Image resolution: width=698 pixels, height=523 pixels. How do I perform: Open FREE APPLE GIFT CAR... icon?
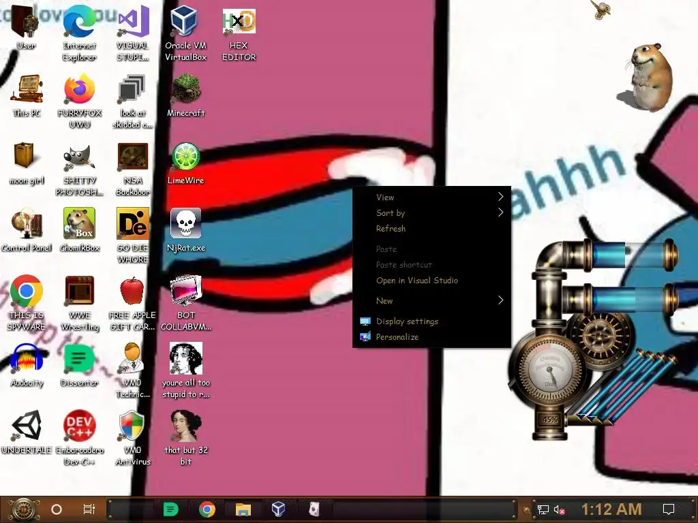click(133, 303)
